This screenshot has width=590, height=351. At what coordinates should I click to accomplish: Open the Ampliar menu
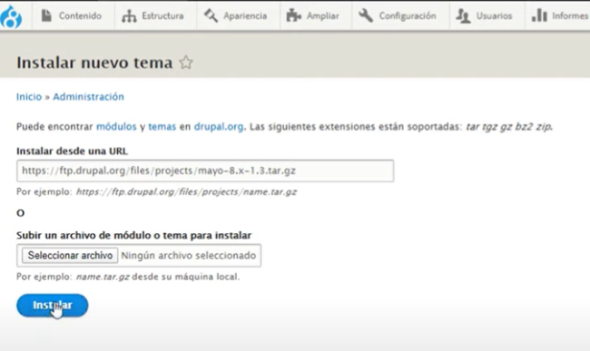tap(312, 15)
